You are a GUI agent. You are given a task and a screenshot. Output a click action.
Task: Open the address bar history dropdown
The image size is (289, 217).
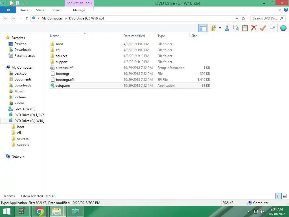pyautogui.click(x=237, y=18)
